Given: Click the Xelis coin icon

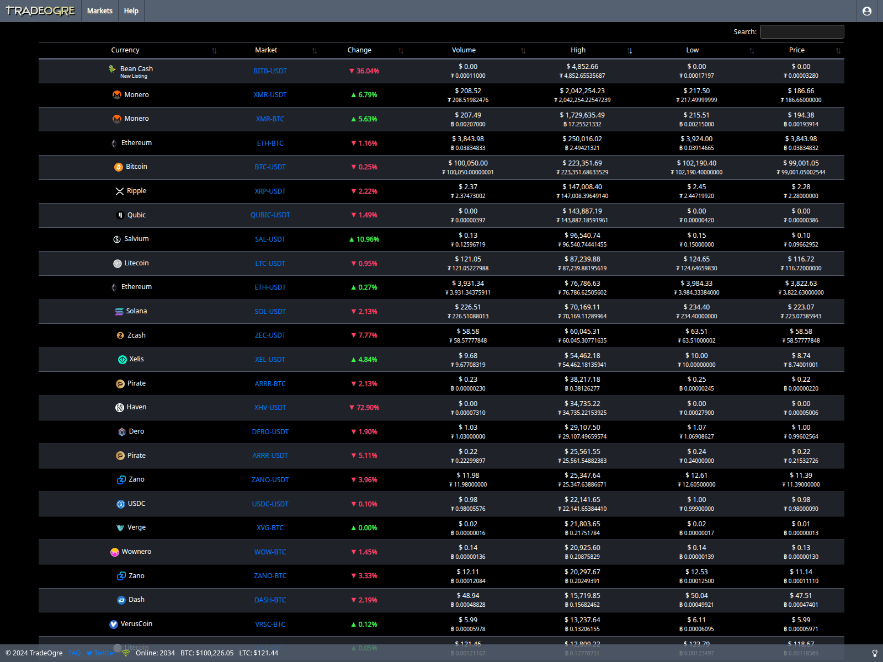Looking at the screenshot, I should tap(123, 360).
